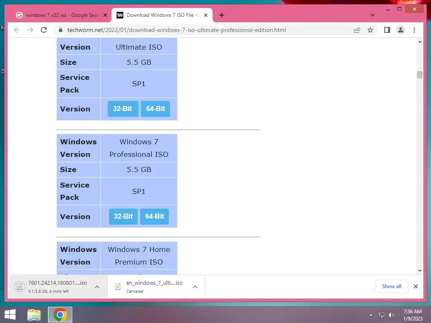The height and width of the screenshot is (323, 431).
Task: Show all downloads
Action: [x=392, y=286]
